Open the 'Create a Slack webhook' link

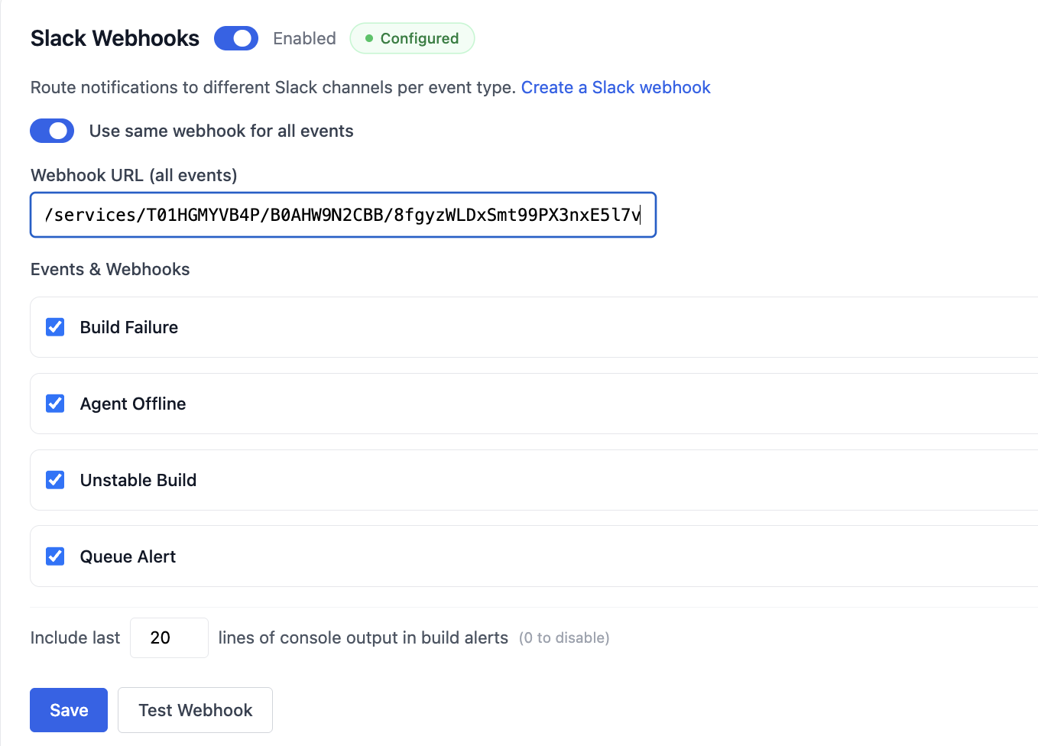coord(615,87)
